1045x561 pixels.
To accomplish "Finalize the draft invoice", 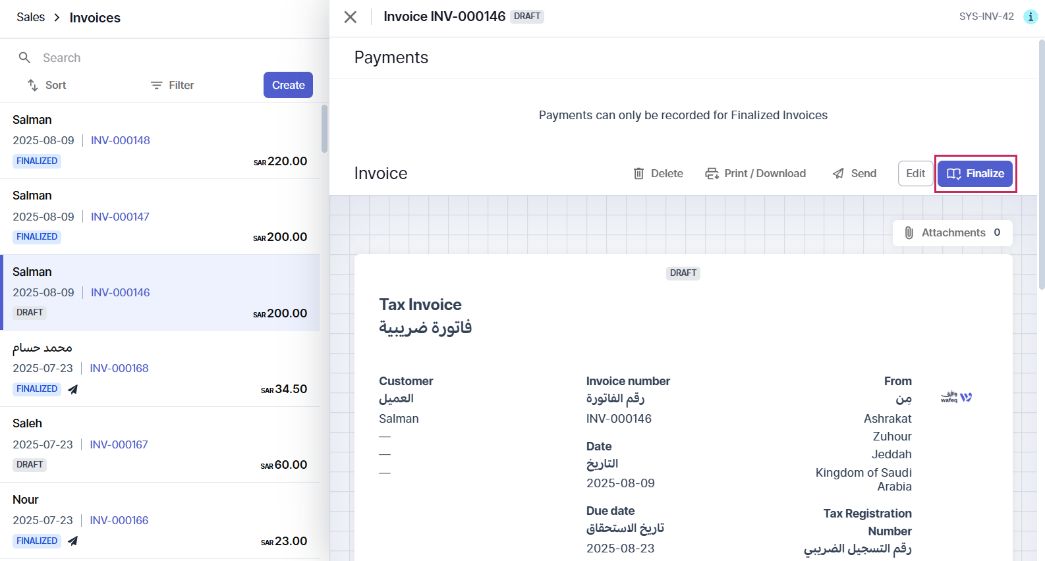I will [x=975, y=173].
